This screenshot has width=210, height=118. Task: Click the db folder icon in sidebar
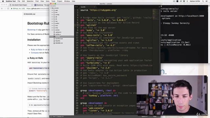point(54,17)
